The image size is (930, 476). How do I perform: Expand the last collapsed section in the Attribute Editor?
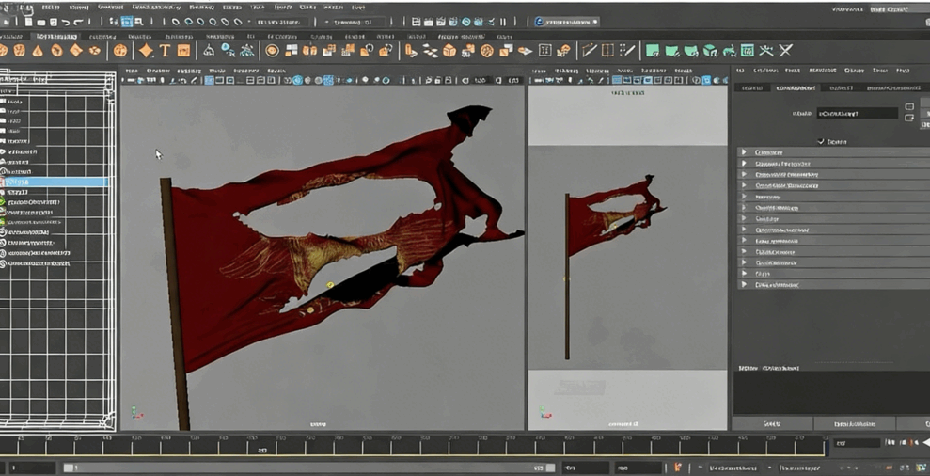pos(744,284)
